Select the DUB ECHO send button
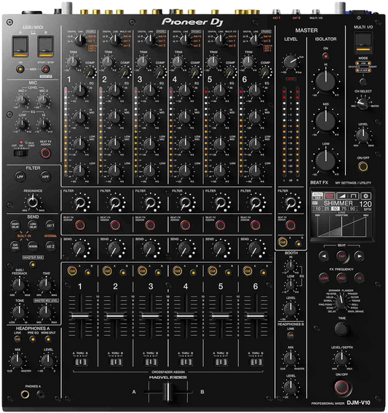Image resolution: width=388 pixels, height=413 pixels. 15,246
